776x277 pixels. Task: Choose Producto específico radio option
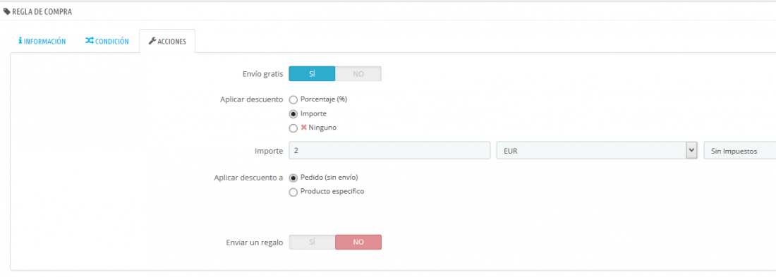click(293, 192)
